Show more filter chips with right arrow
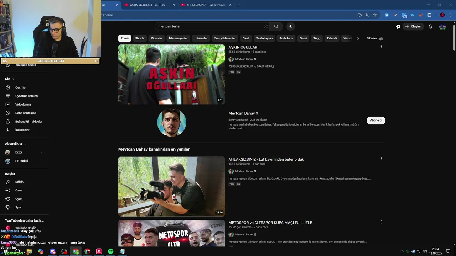 tap(358, 38)
